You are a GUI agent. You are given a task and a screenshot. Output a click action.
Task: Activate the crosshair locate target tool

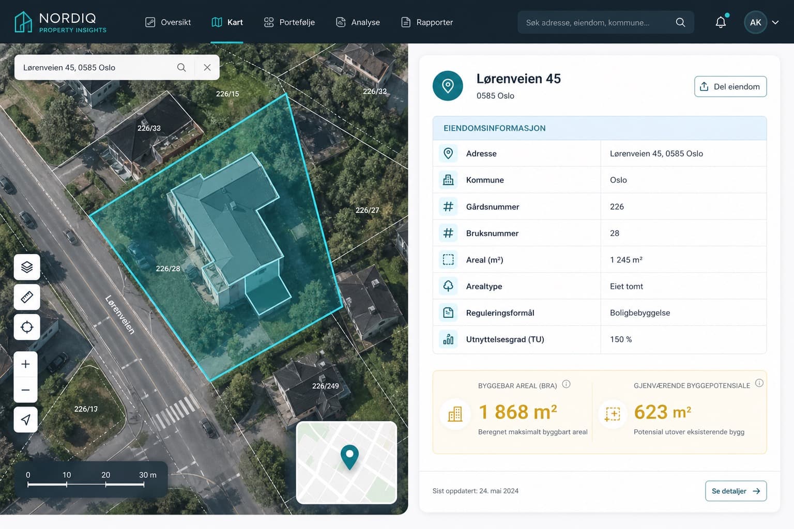[27, 327]
